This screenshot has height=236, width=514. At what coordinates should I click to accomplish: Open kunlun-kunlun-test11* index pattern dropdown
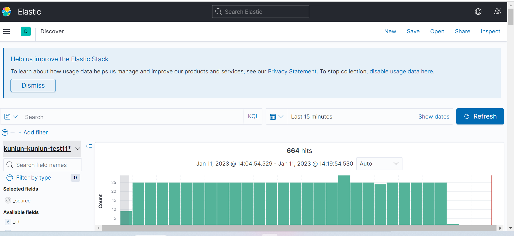pyautogui.click(x=42, y=149)
